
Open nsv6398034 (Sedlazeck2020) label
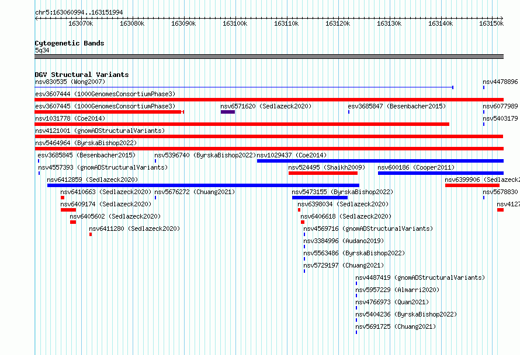point(343,204)
